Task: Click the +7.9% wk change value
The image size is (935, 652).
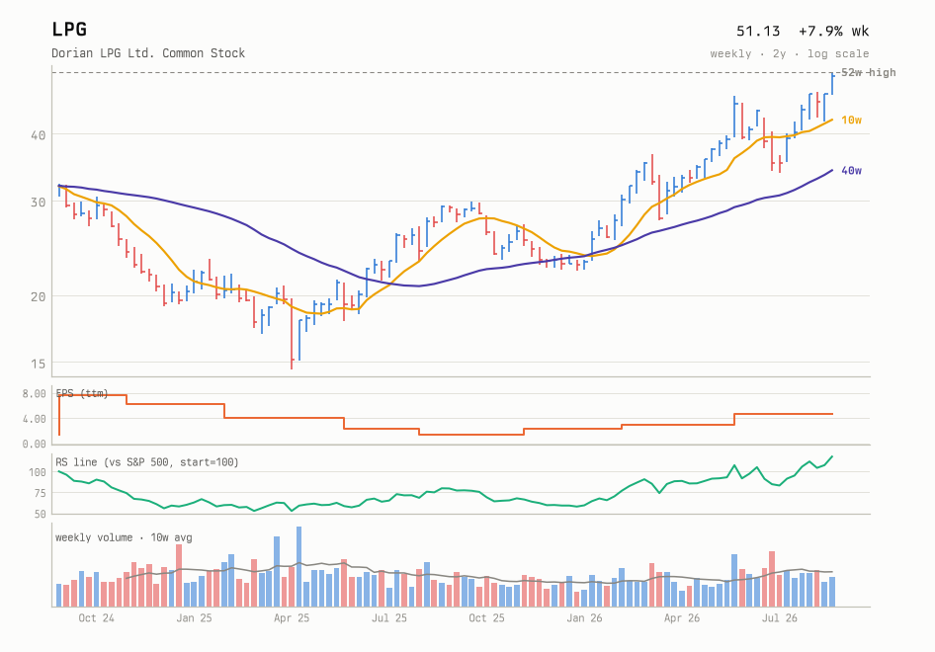Action: pos(833,31)
